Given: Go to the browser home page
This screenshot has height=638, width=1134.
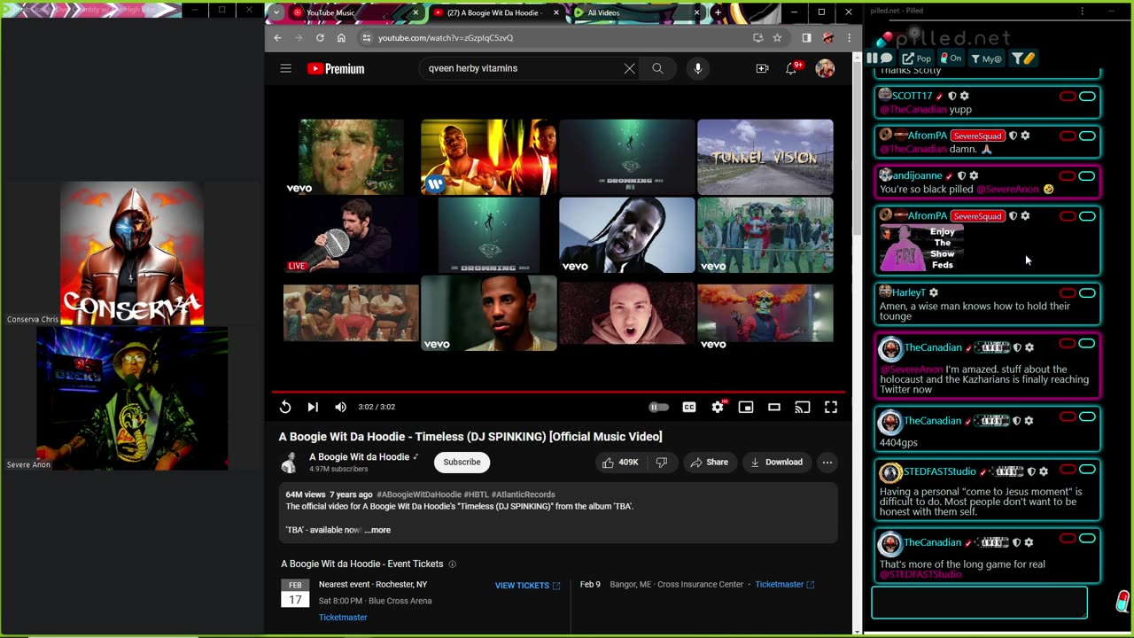Looking at the screenshot, I should (341, 38).
